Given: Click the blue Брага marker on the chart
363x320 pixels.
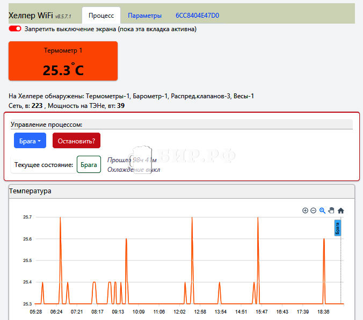Looking at the screenshot, I should (338, 228).
